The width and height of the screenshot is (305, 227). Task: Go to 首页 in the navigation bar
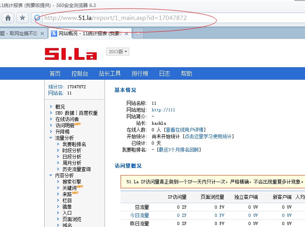[55, 73]
